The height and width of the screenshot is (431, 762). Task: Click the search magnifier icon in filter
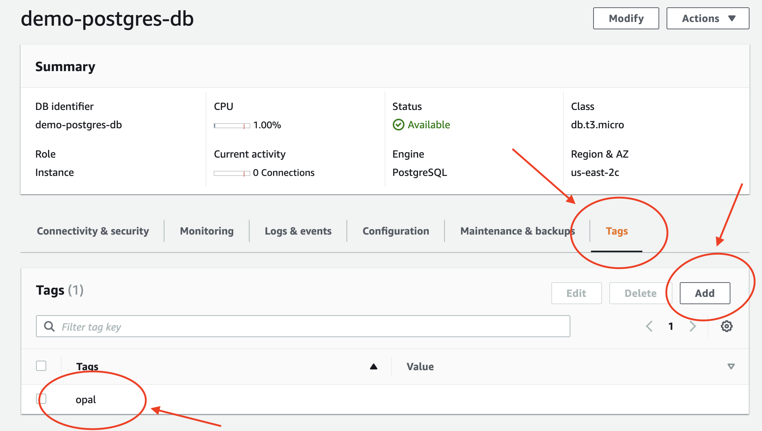click(x=49, y=326)
